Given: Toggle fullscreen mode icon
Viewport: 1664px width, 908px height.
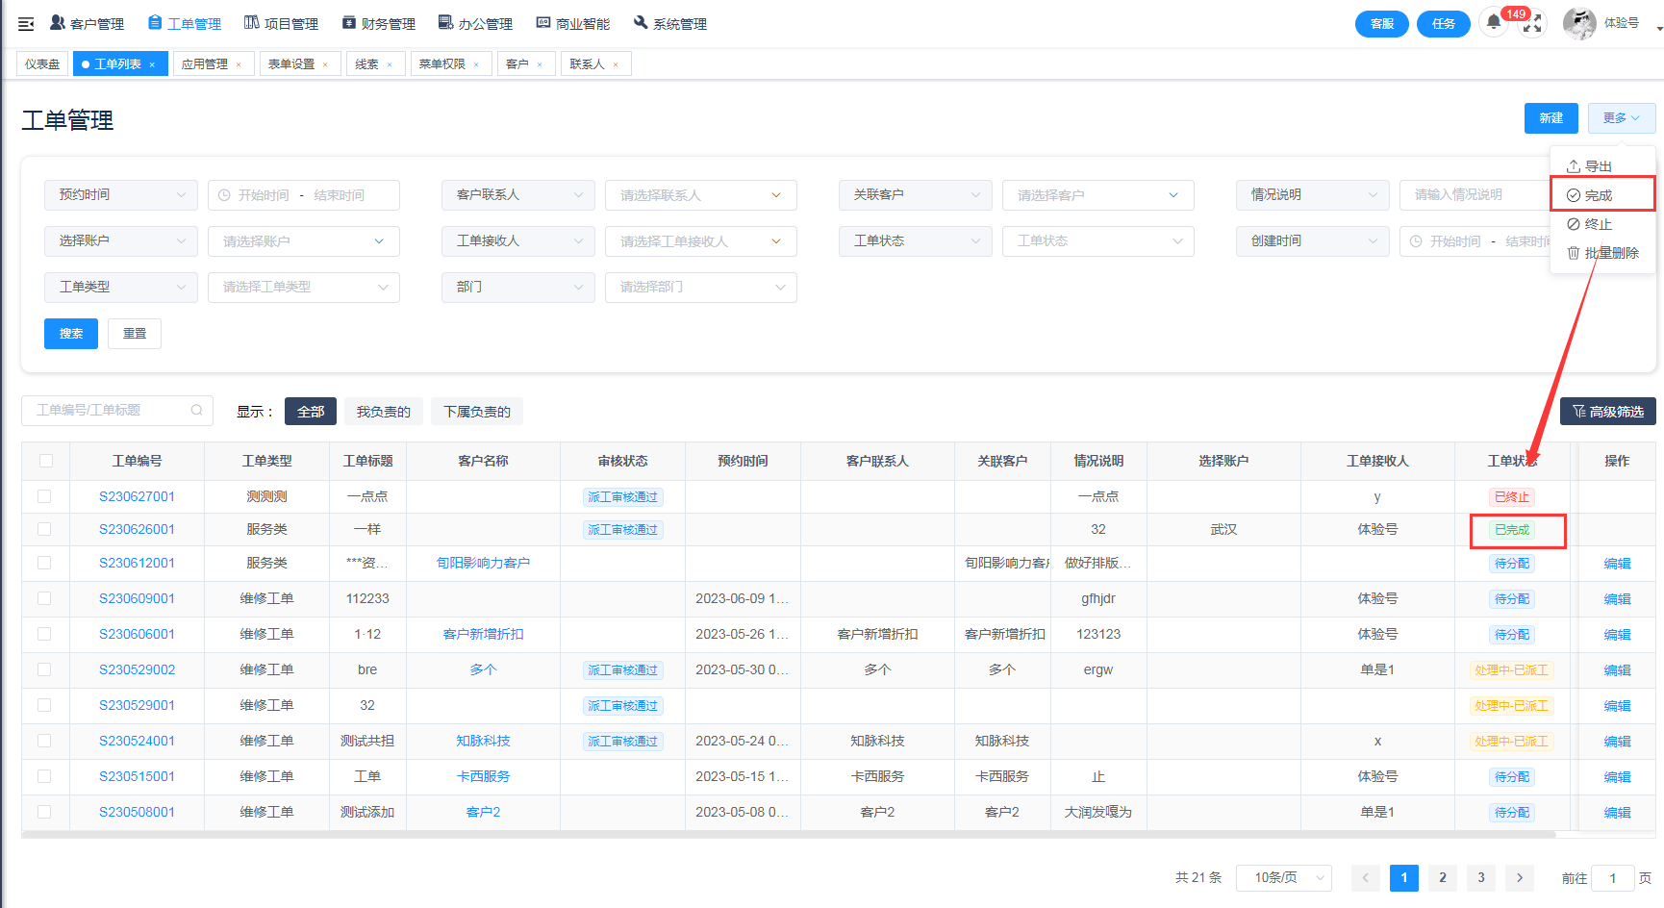Looking at the screenshot, I should (1532, 24).
